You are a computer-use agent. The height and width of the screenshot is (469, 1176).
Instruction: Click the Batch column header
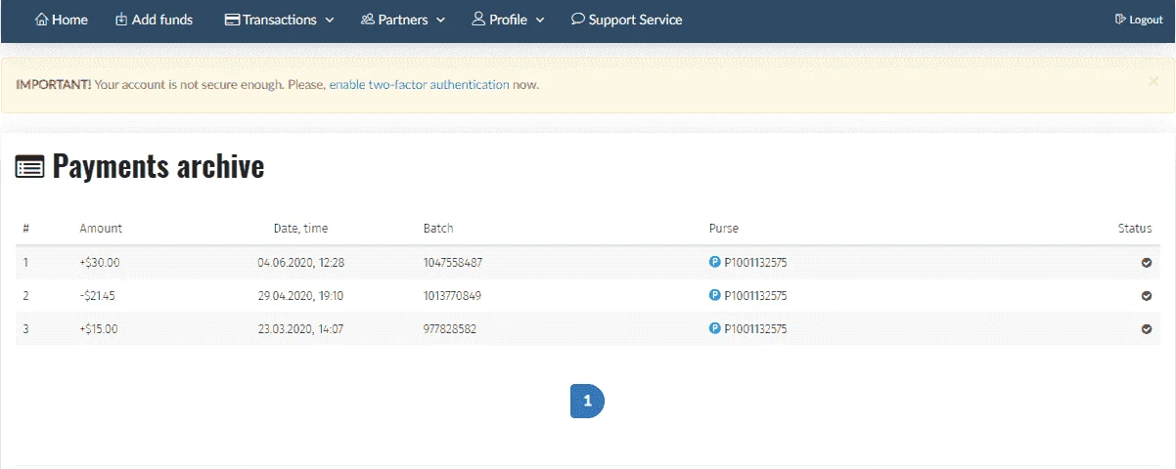438,229
